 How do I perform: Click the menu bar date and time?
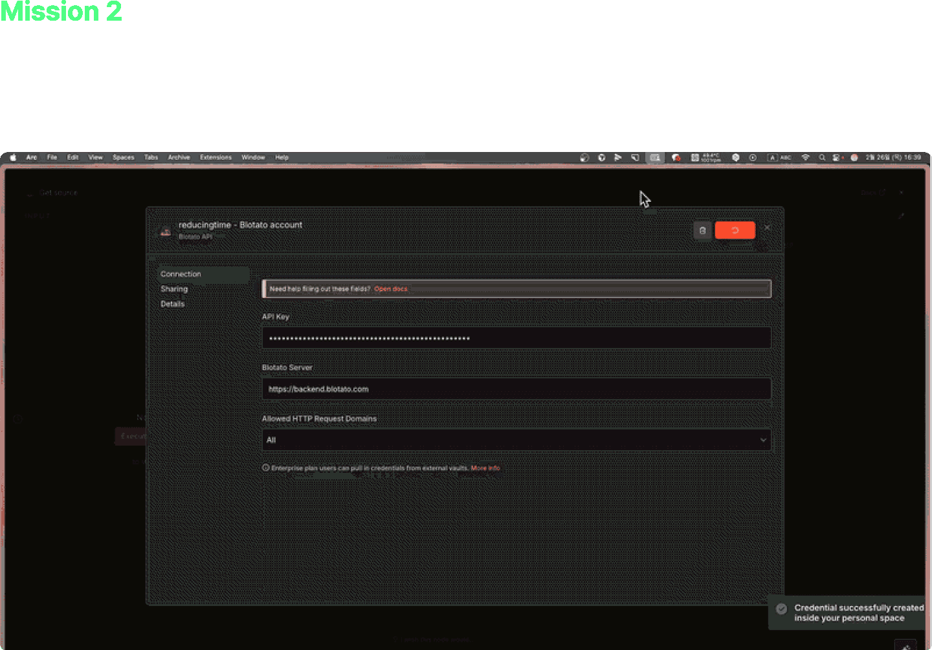pos(893,157)
